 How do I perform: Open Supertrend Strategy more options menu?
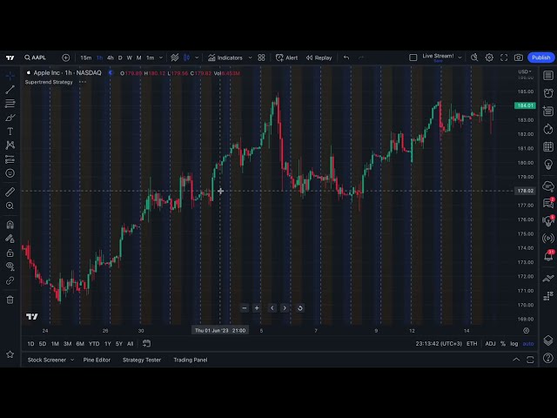tap(83, 82)
